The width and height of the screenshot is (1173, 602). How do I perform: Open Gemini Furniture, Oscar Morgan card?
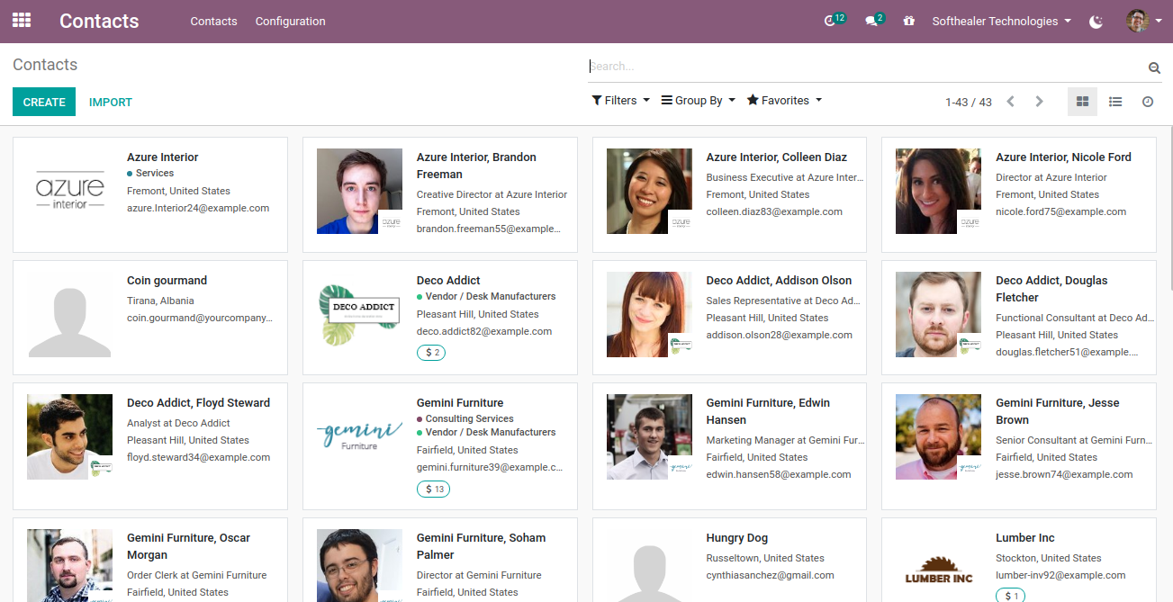pos(150,560)
